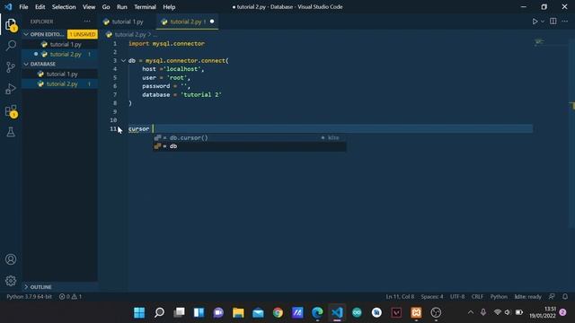Viewport: 575px width, 323px height.
Task: Change end of line sequence CRLF
Action: [477, 296]
